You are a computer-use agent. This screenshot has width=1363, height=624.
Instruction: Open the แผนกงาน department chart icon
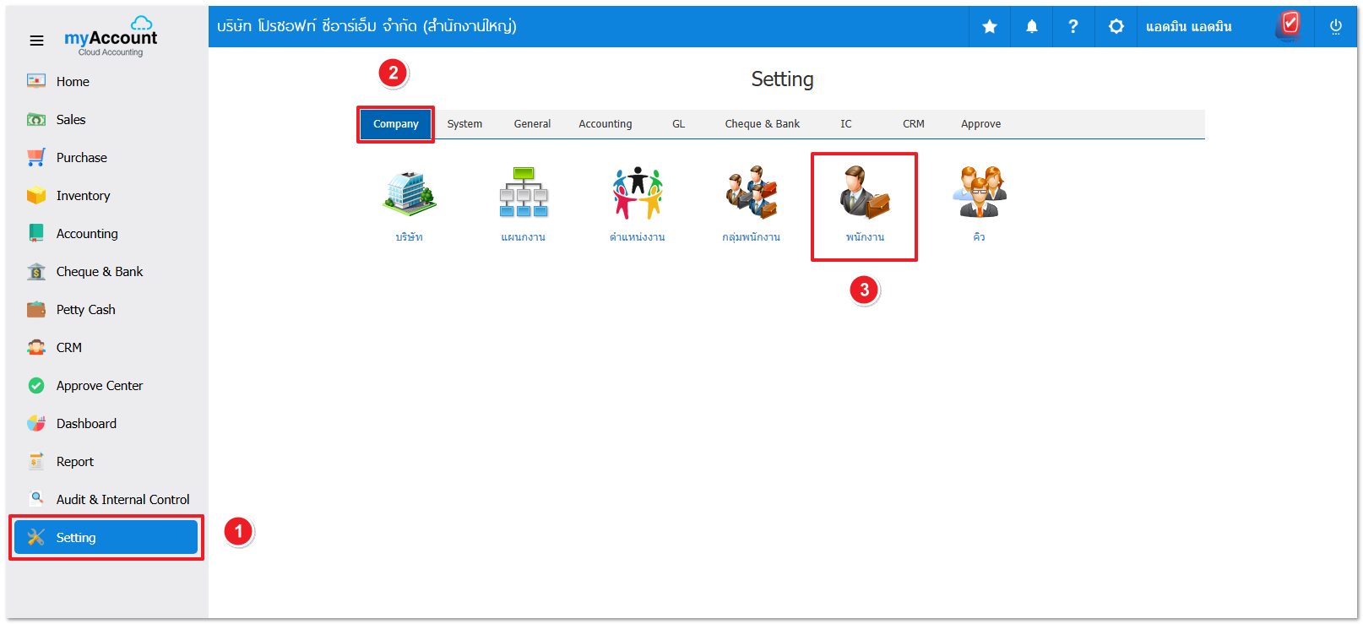pyautogui.click(x=524, y=194)
